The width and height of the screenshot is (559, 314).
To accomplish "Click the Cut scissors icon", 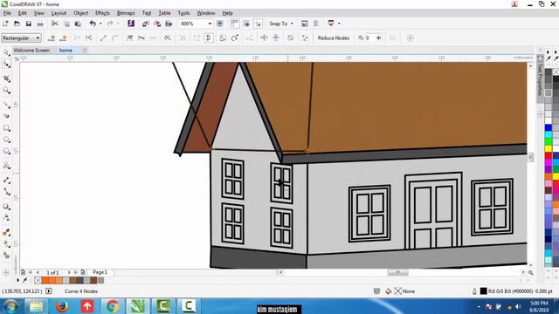I will pos(54,24).
